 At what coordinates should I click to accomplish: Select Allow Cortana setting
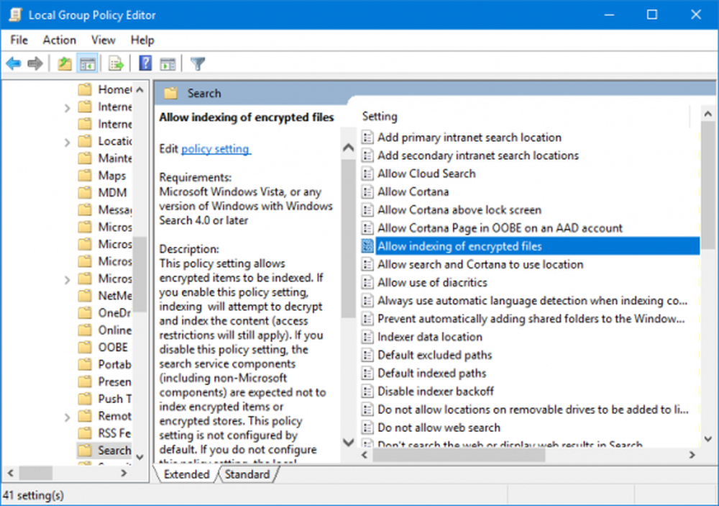(x=413, y=191)
